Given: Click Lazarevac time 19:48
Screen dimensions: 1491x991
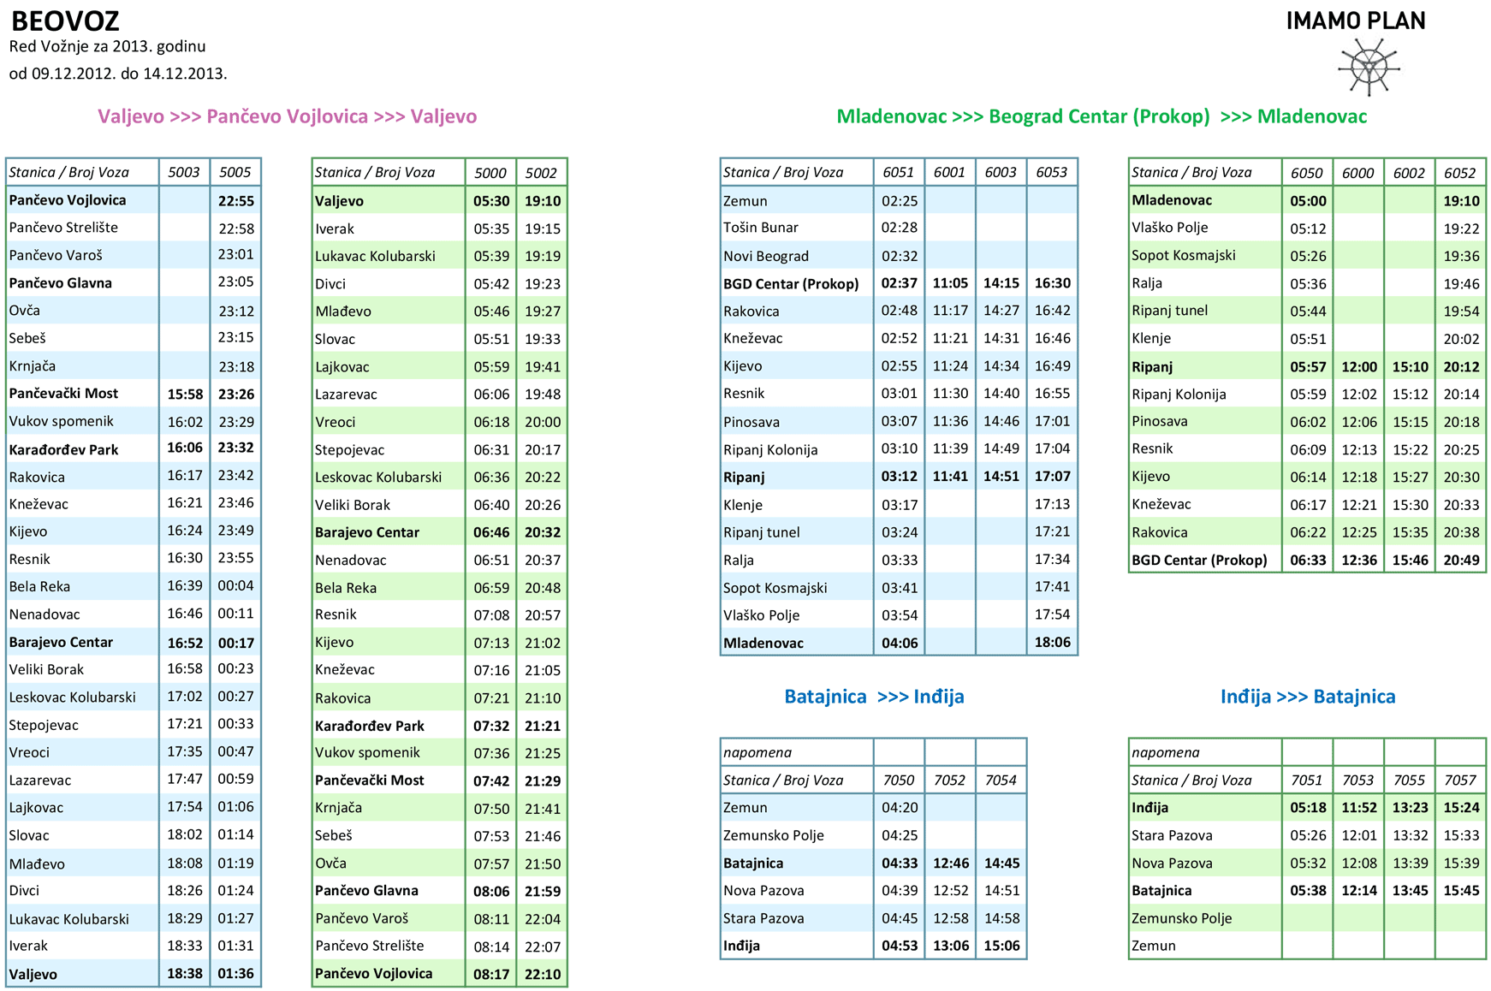Looking at the screenshot, I should click(543, 394).
